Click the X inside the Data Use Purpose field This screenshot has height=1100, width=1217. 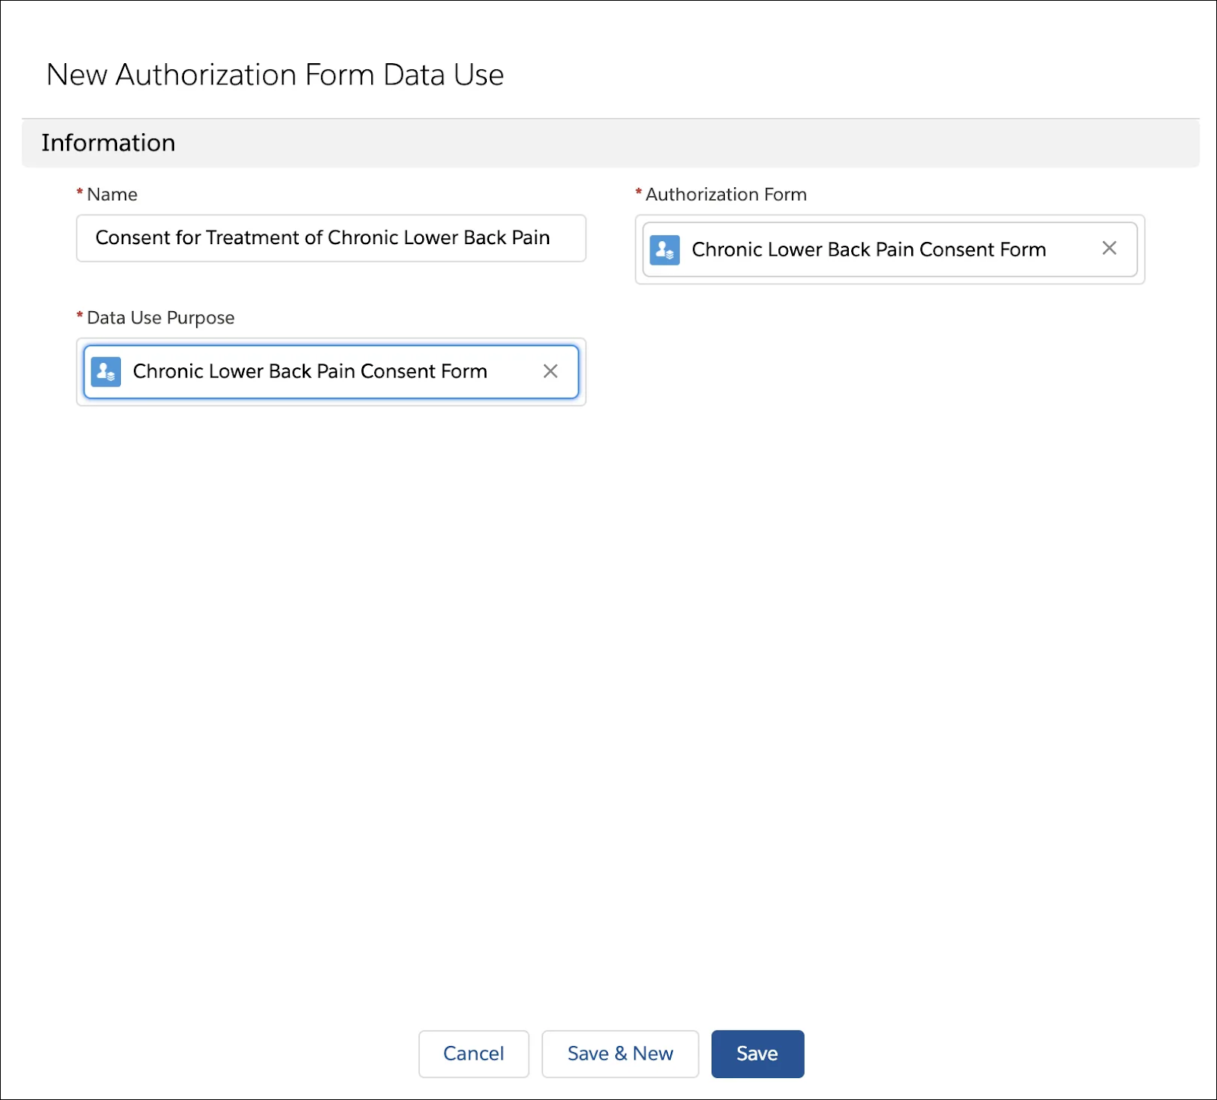[551, 372]
